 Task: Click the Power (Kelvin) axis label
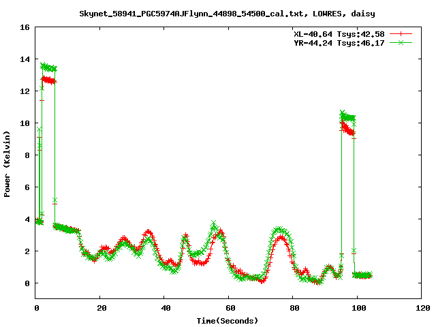7,164
